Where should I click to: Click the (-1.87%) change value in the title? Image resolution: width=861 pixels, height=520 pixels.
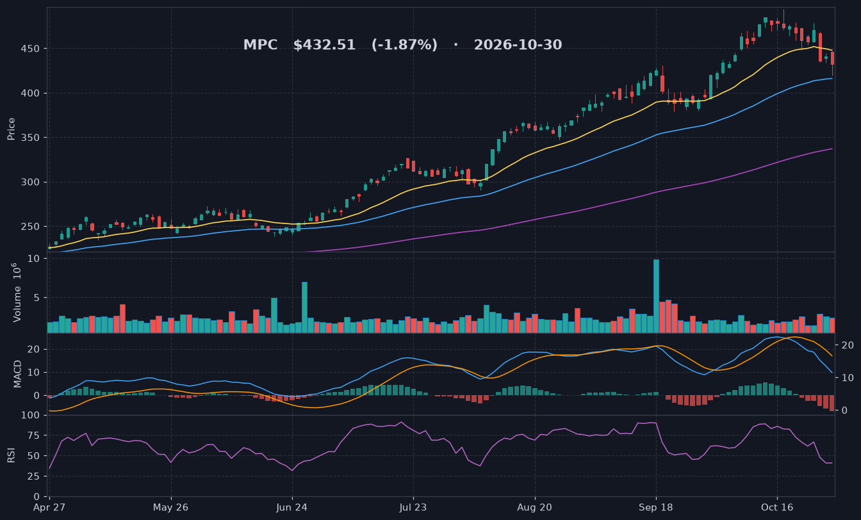click(404, 45)
